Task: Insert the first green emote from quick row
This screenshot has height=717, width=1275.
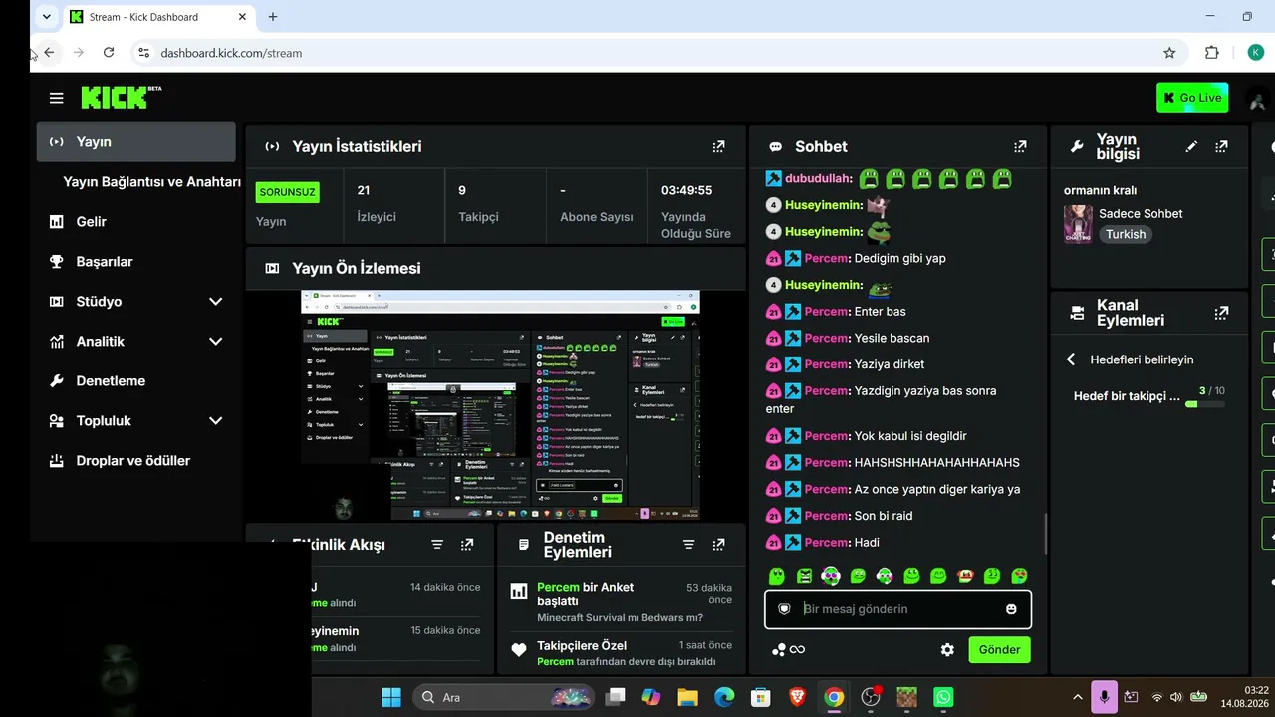Action: click(777, 576)
